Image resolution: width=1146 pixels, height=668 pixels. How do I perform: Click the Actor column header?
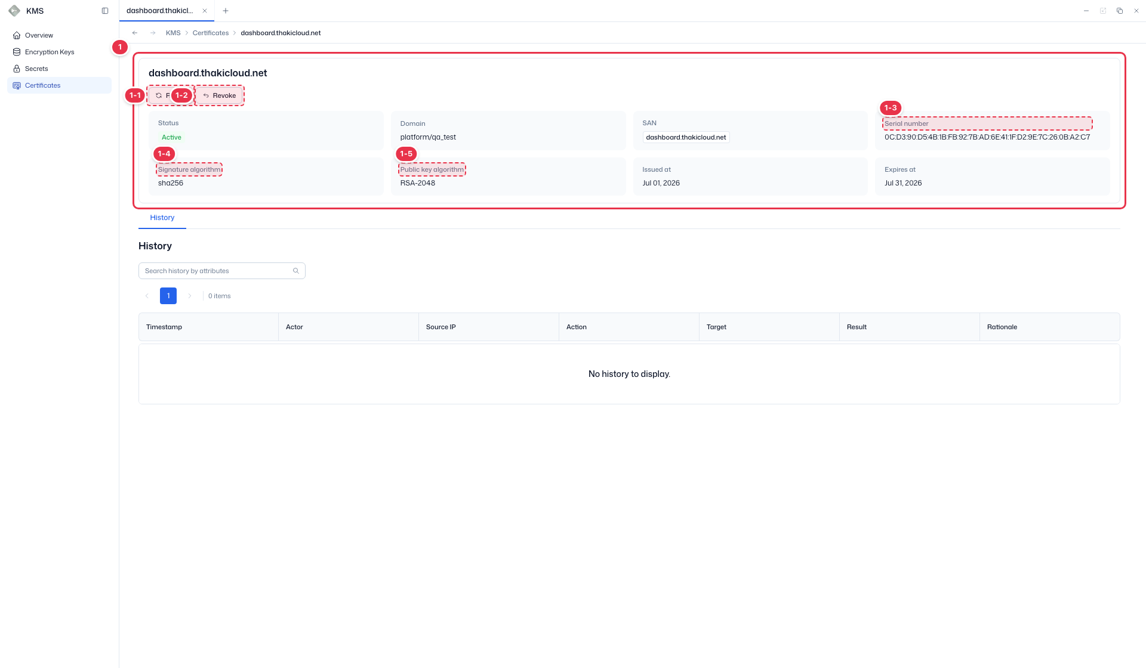[349, 327]
